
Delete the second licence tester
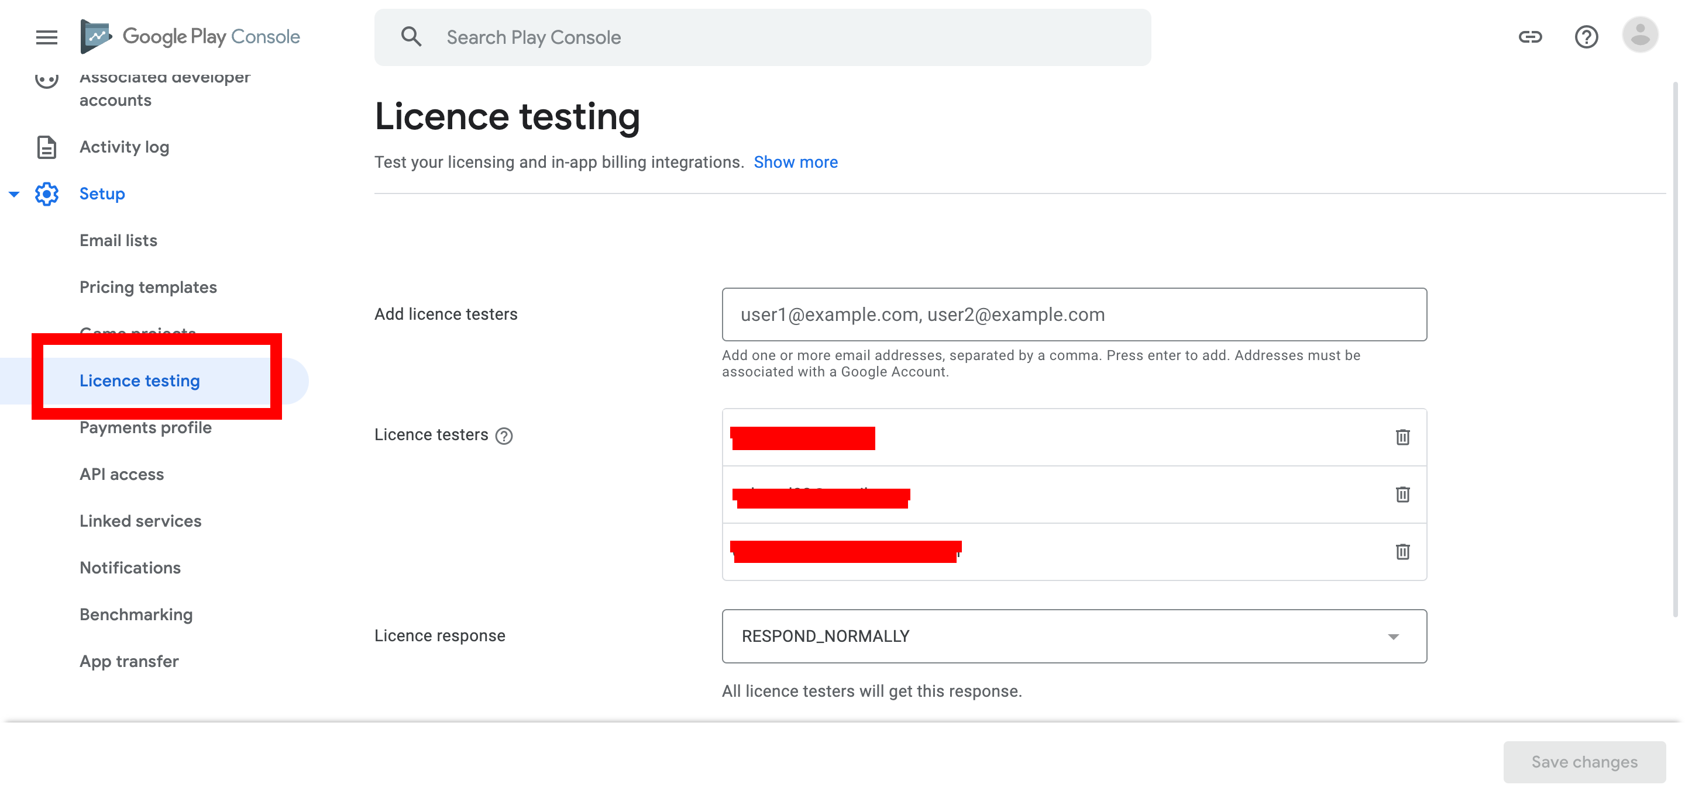tap(1402, 494)
